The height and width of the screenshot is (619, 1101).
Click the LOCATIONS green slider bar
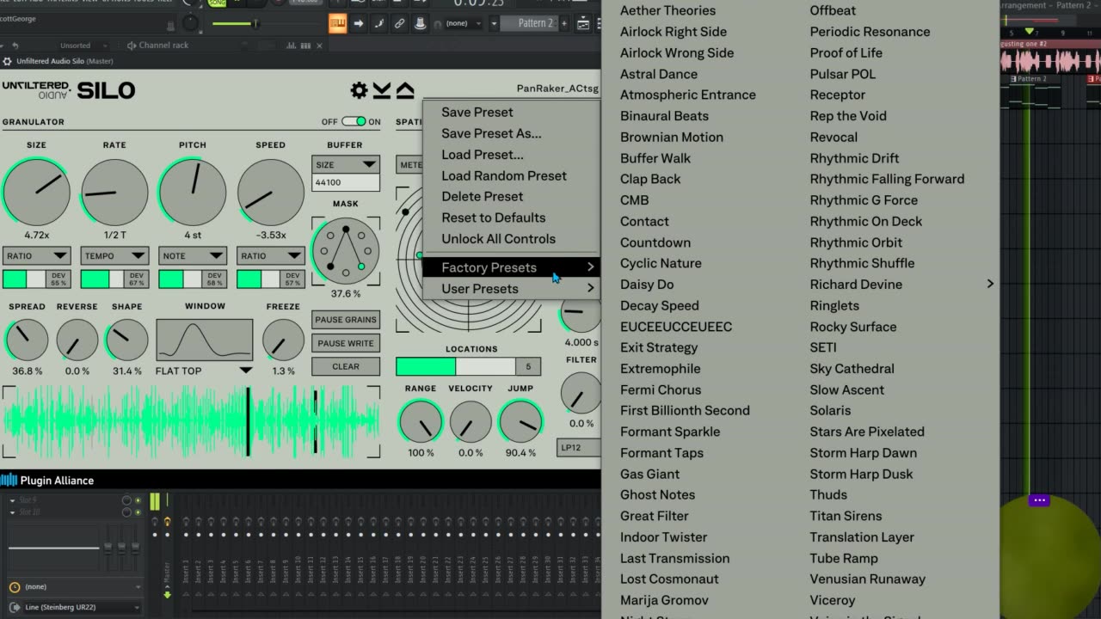(x=456, y=366)
